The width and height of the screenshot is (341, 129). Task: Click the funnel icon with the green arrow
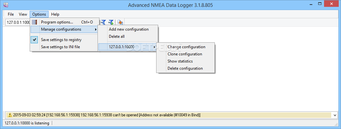coord(111,22)
